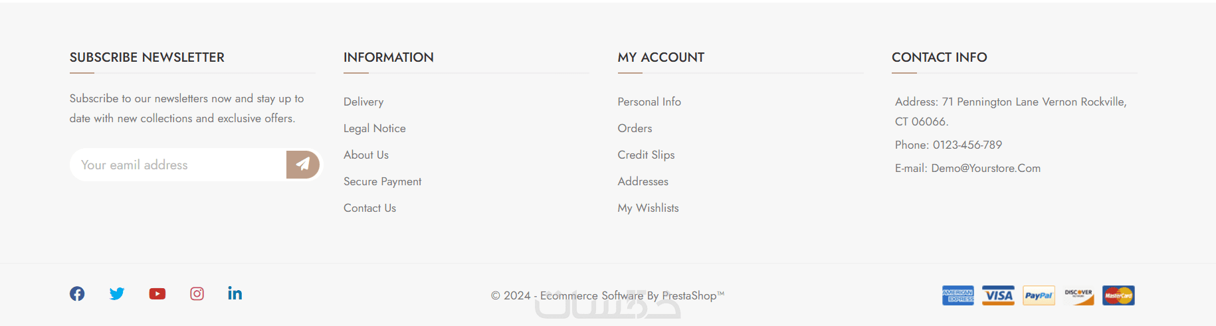
Task: Open the Facebook social icon
Action: pos(77,293)
